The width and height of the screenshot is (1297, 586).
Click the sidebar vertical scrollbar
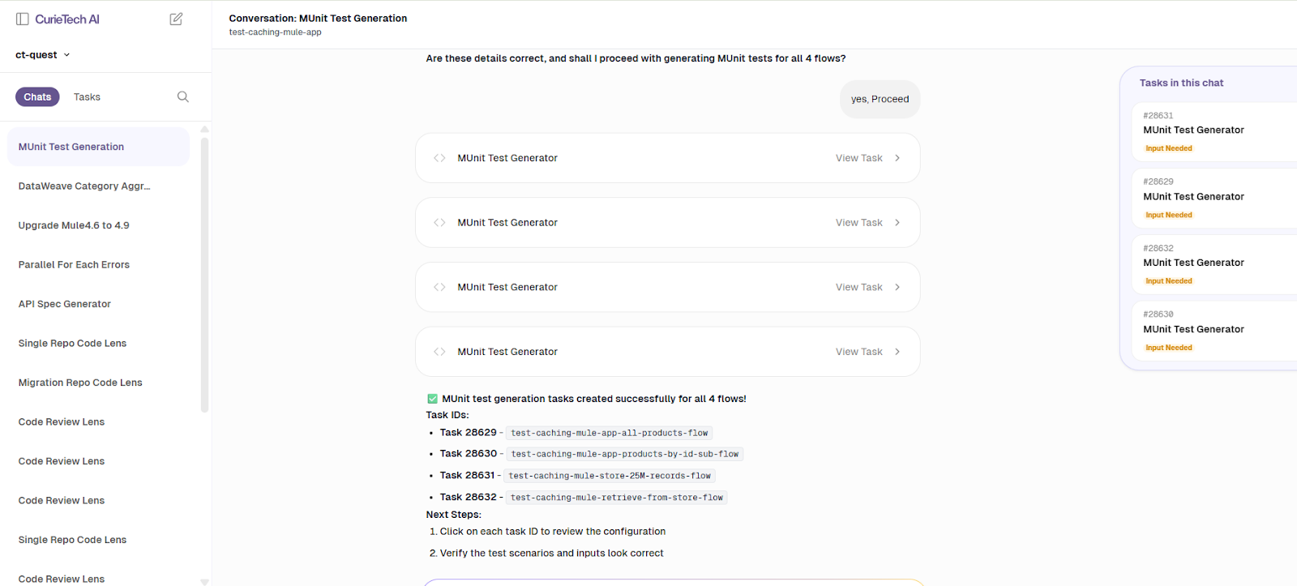point(204,276)
